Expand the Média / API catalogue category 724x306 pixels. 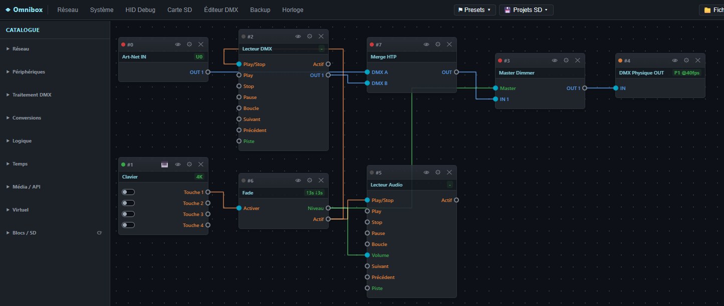[x=55, y=187]
